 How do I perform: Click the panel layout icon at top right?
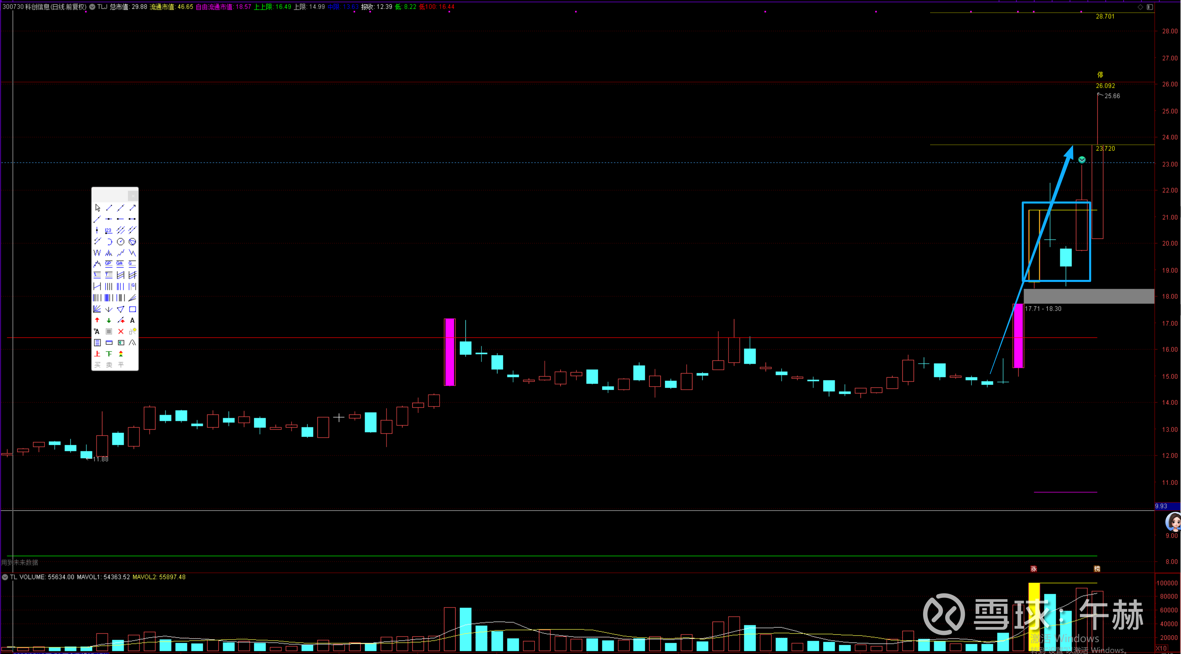tap(1150, 7)
